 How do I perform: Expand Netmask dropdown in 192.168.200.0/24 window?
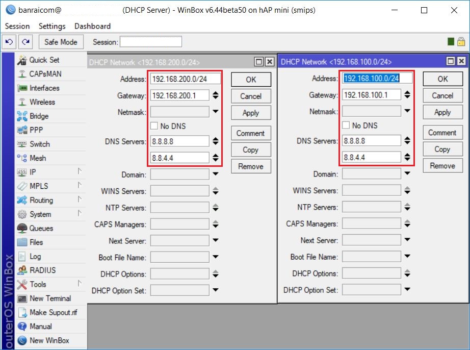click(216, 112)
